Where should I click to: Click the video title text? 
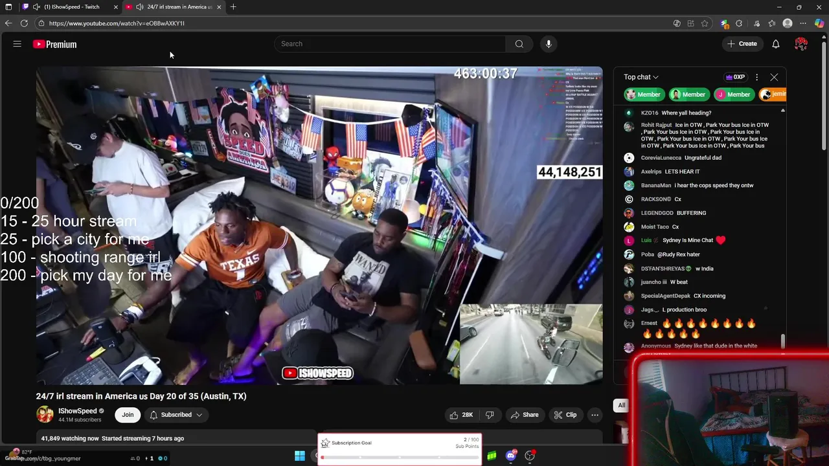pyautogui.click(x=141, y=396)
